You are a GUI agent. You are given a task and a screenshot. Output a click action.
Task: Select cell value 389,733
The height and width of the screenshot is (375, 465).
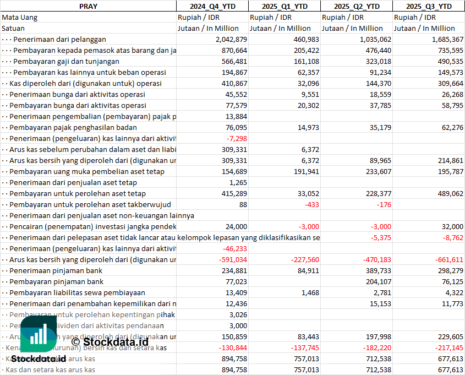[x=379, y=270]
